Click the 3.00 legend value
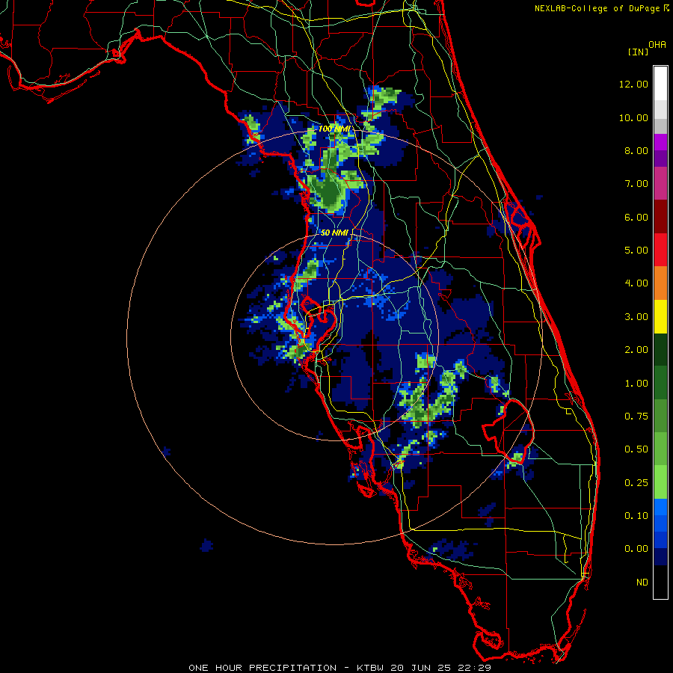Image resolution: width=673 pixels, height=673 pixels. point(636,317)
